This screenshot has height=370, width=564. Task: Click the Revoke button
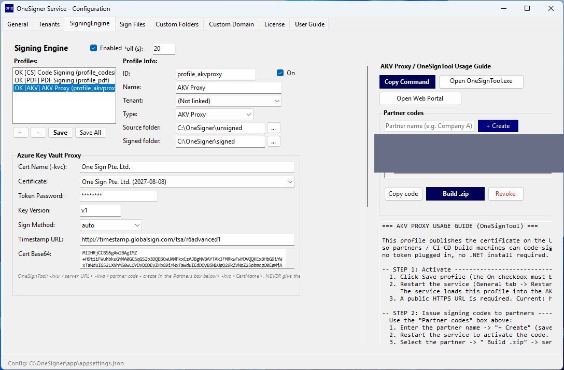tap(505, 194)
